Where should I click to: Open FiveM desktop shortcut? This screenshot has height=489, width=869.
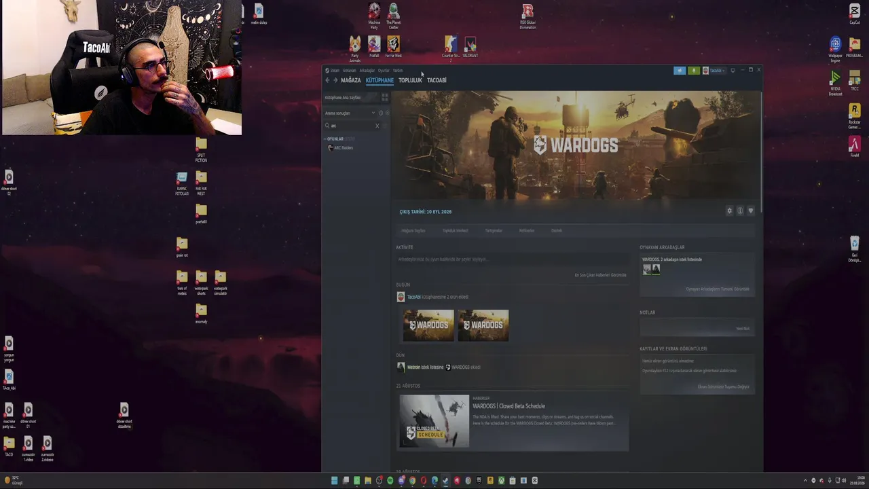[855, 147]
